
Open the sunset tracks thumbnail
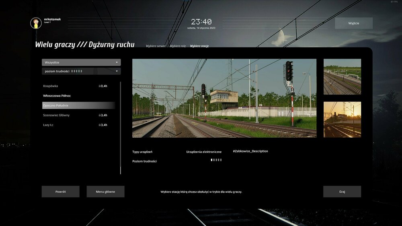click(x=342, y=120)
